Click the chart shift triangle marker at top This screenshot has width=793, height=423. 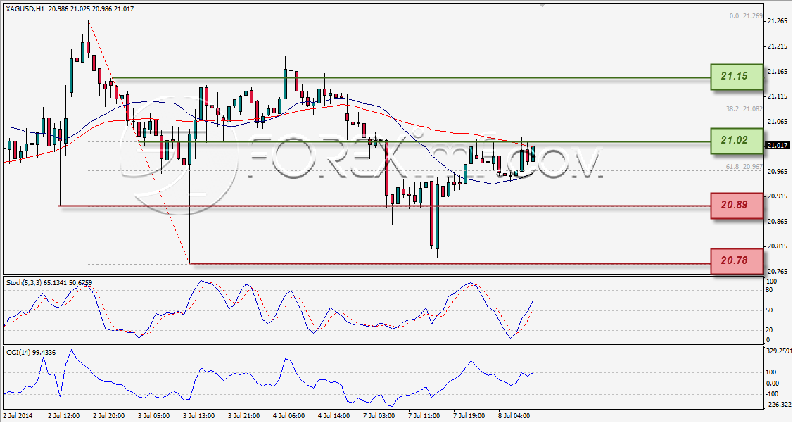pyautogui.click(x=542, y=4)
